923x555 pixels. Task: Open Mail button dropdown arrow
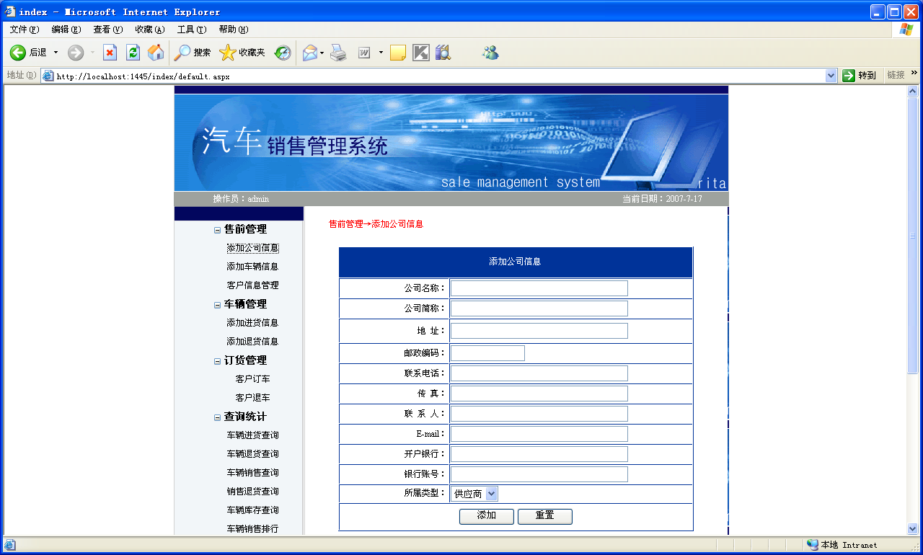[x=322, y=53]
